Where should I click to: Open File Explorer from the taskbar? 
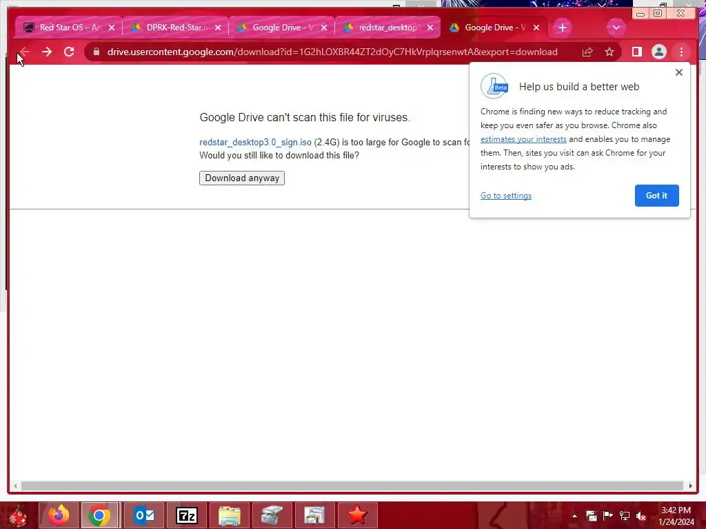(230, 515)
